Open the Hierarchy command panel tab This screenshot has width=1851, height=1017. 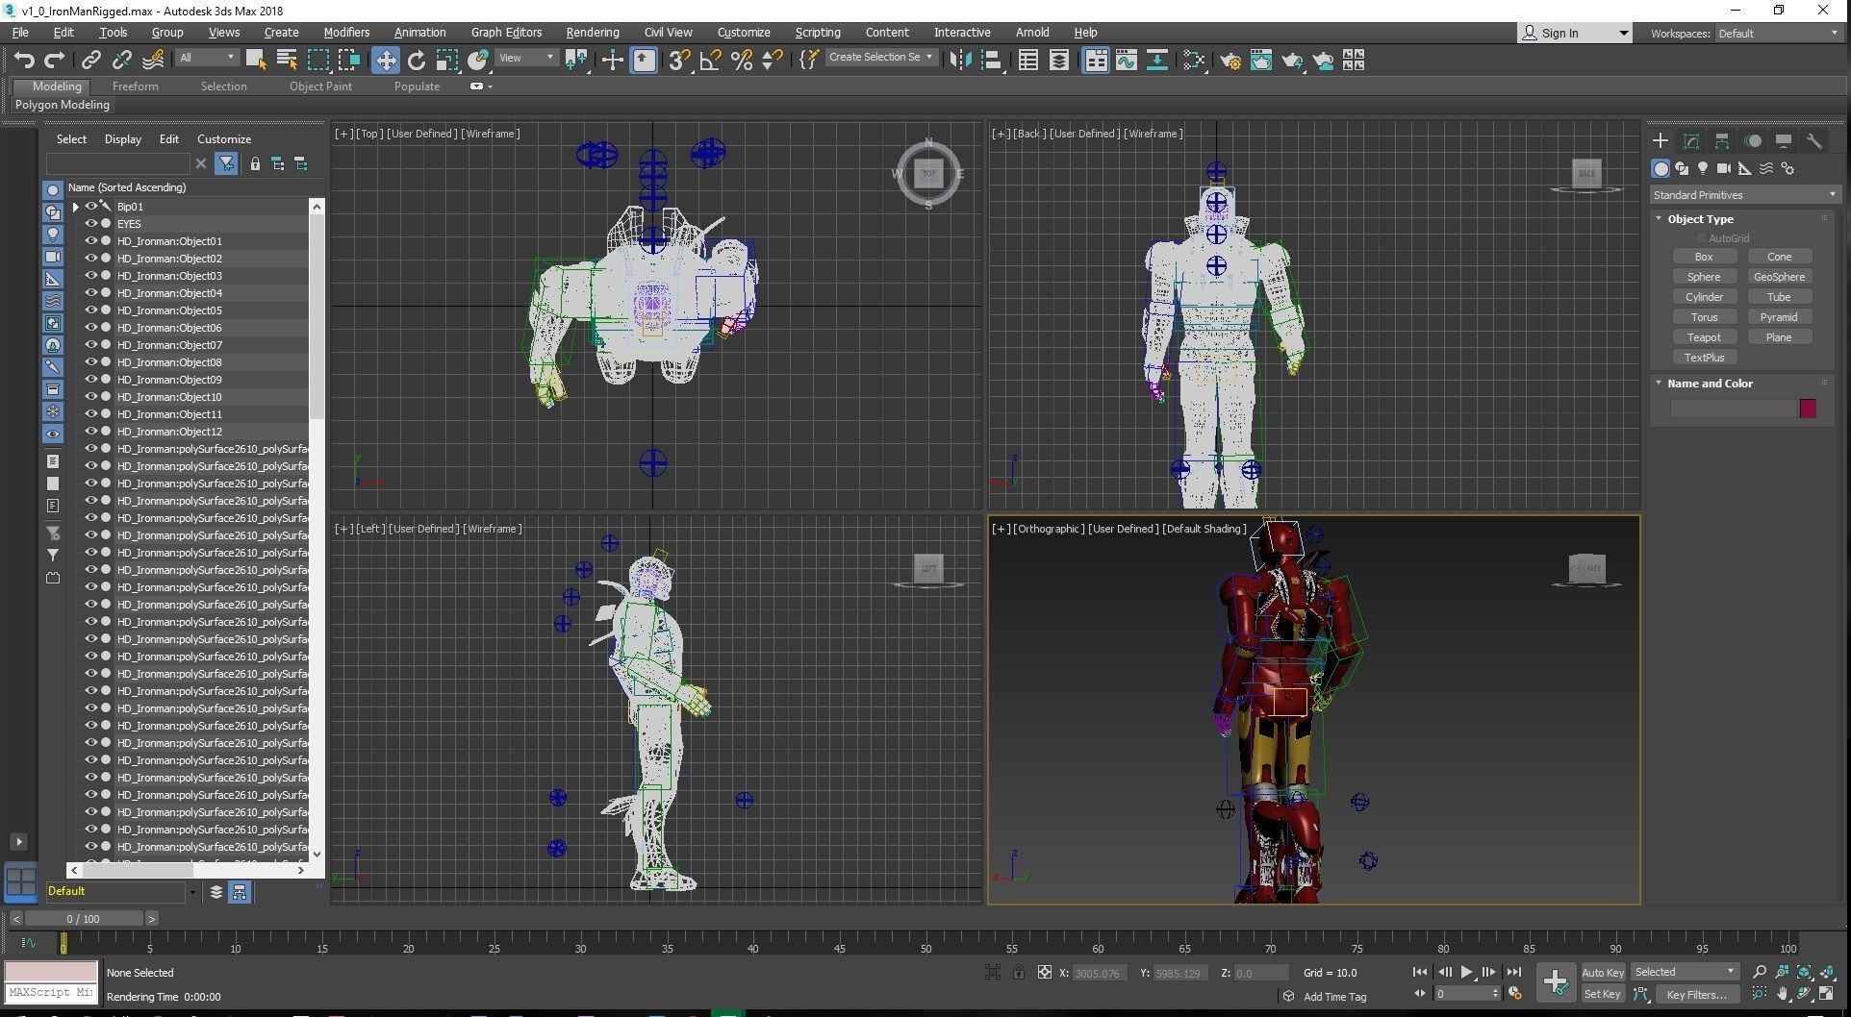coord(1722,140)
